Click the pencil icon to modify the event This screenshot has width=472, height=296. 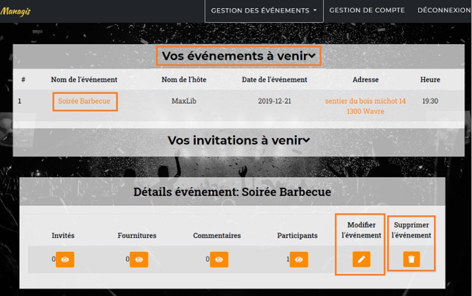click(361, 259)
